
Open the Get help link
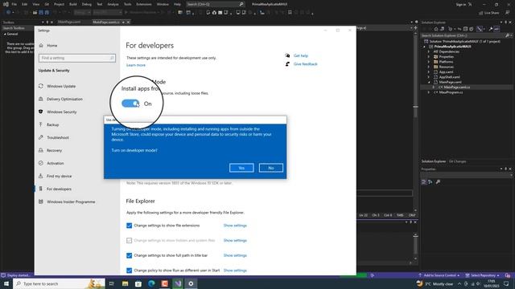(300, 55)
